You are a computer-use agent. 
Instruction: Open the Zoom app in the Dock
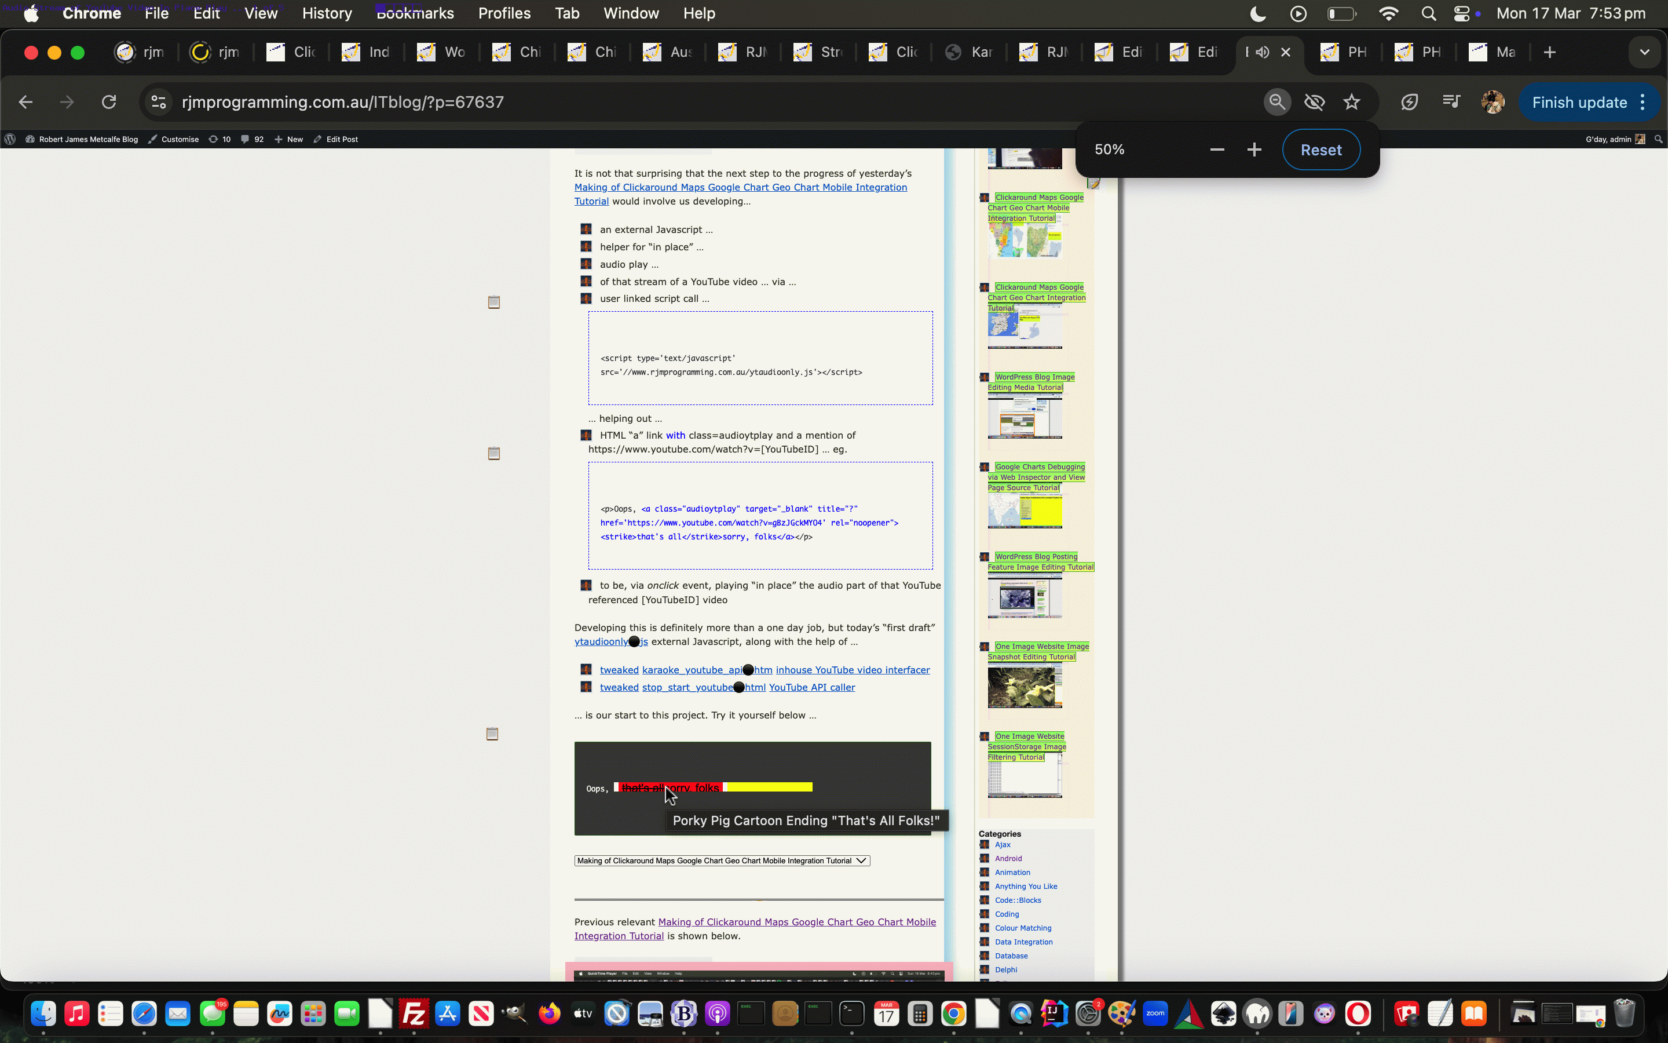[x=1155, y=1013]
